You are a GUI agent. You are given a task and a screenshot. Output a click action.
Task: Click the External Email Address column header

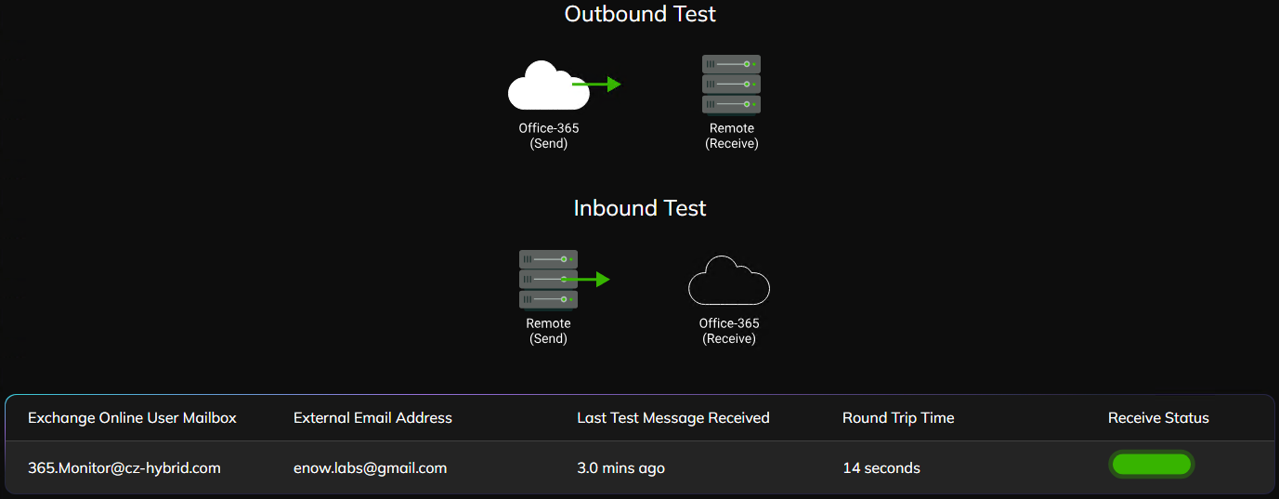click(372, 418)
